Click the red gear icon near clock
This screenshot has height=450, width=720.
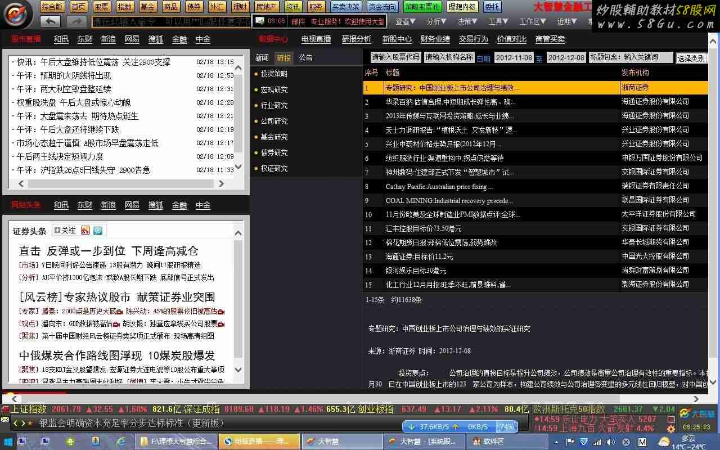click(670, 429)
